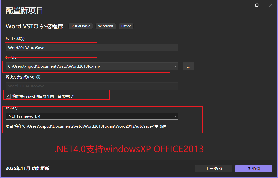The height and width of the screenshot is (178, 278).
Task: Click the 配置新项目 dialog title
Action: coord(24,10)
